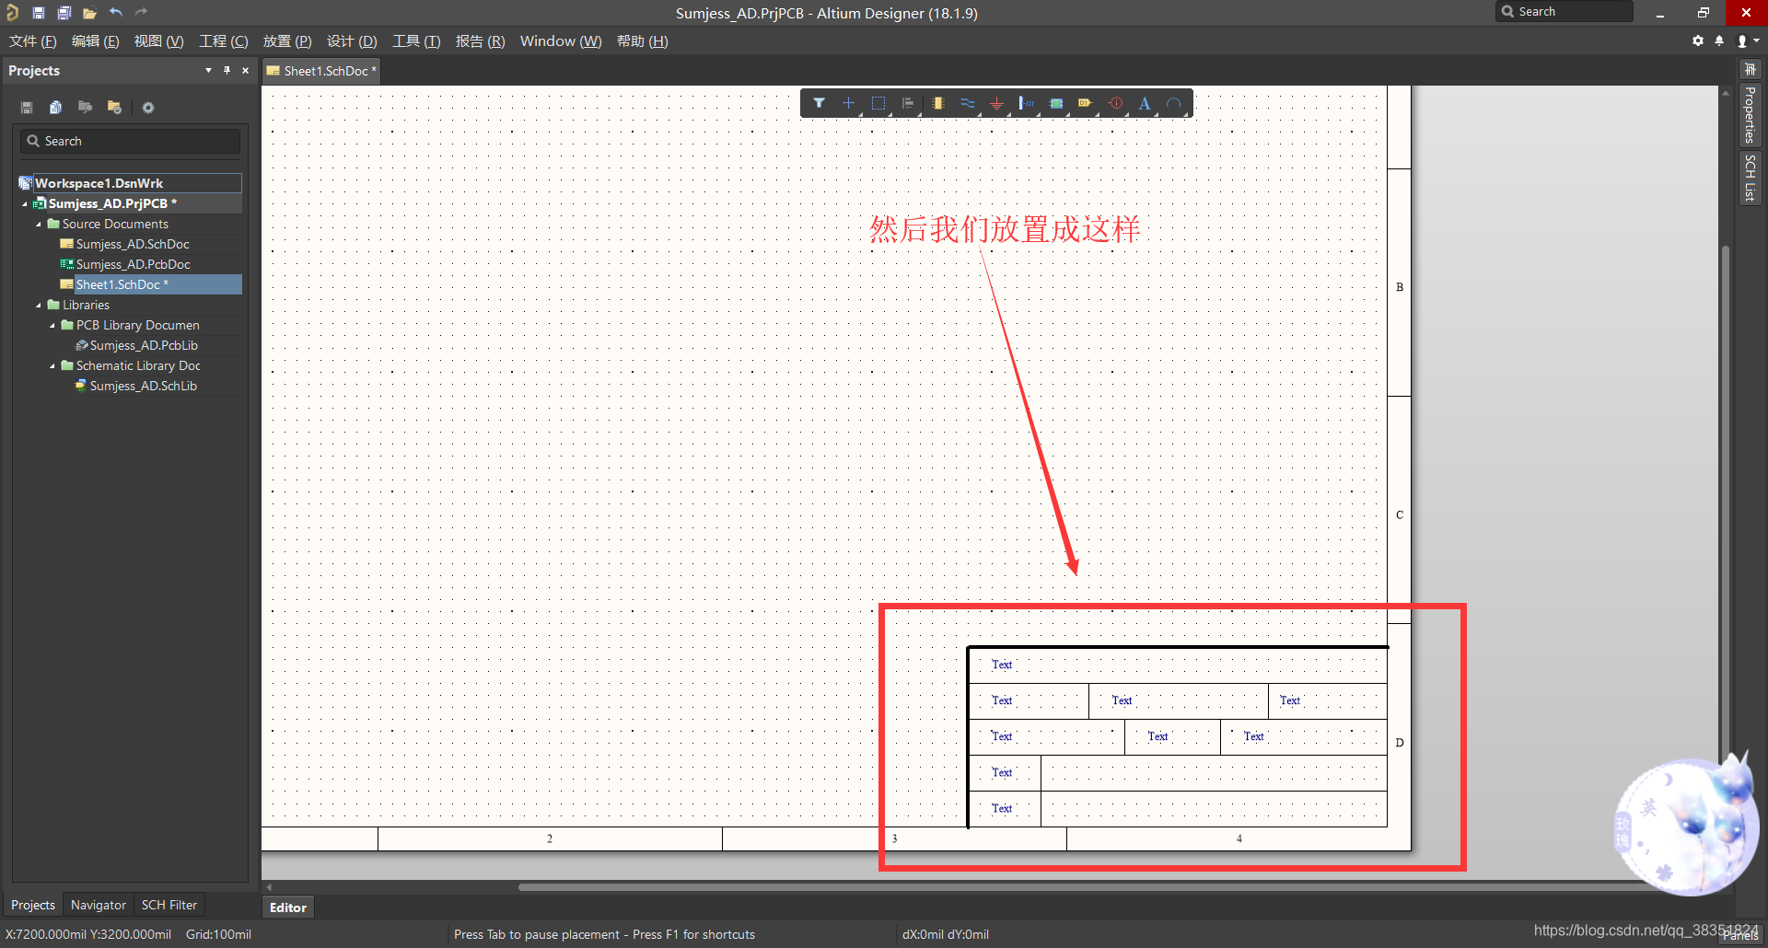Switch to the SCH Filter panel tab
Screen dimensions: 1768x948
(x=169, y=905)
